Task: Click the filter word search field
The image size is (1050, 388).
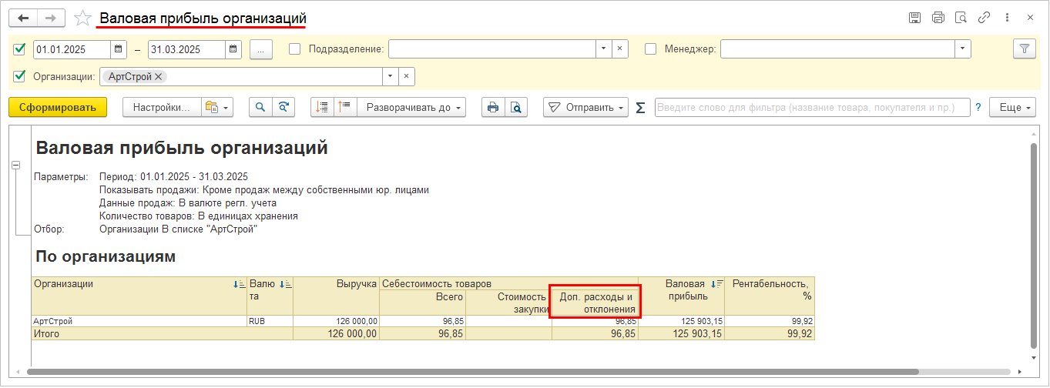Action: click(812, 108)
